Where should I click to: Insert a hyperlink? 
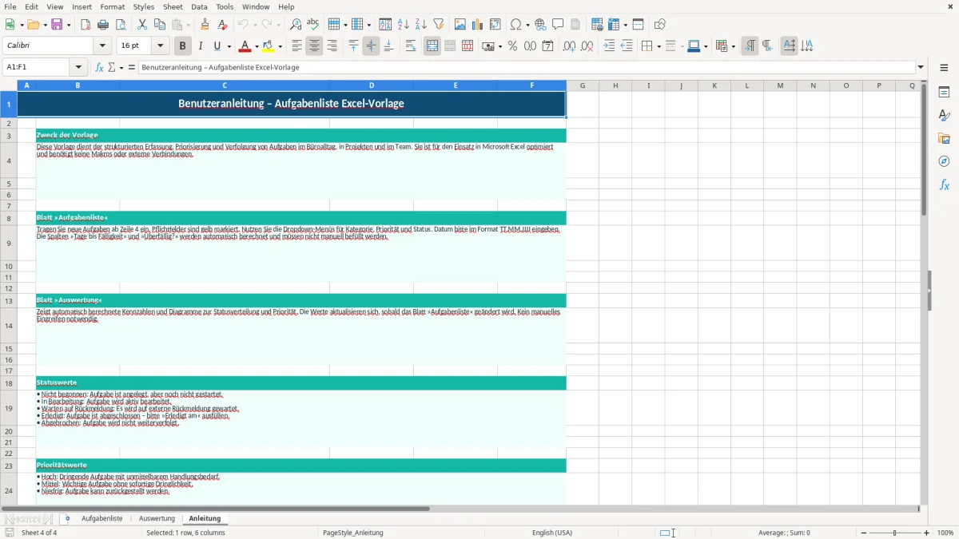(540, 25)
